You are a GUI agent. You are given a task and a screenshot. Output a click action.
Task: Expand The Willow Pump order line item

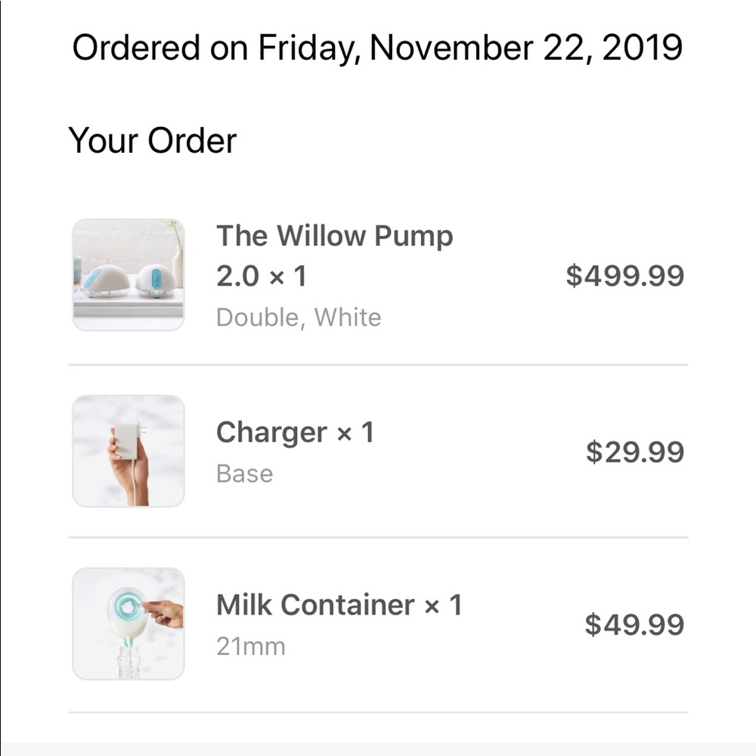(378, 274)
